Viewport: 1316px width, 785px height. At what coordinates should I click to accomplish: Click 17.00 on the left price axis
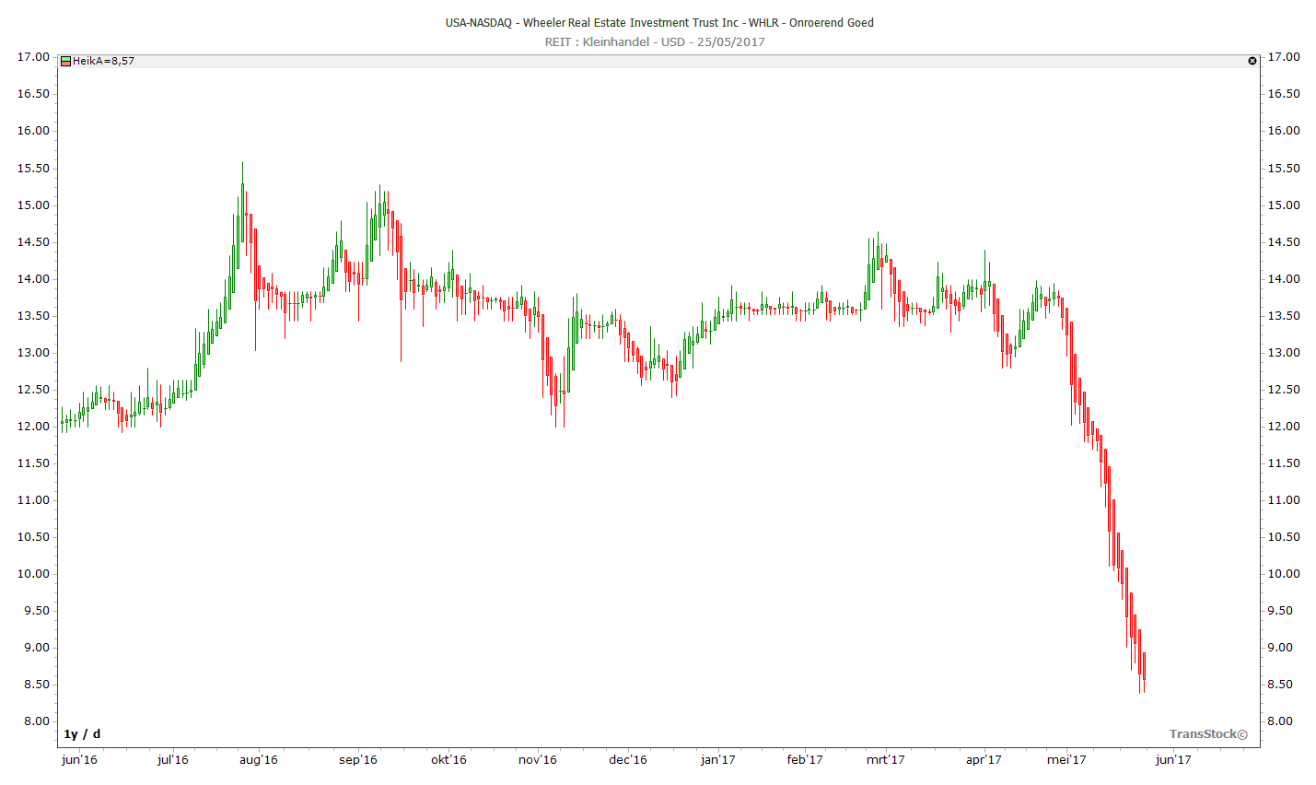(x=33, y=57)
